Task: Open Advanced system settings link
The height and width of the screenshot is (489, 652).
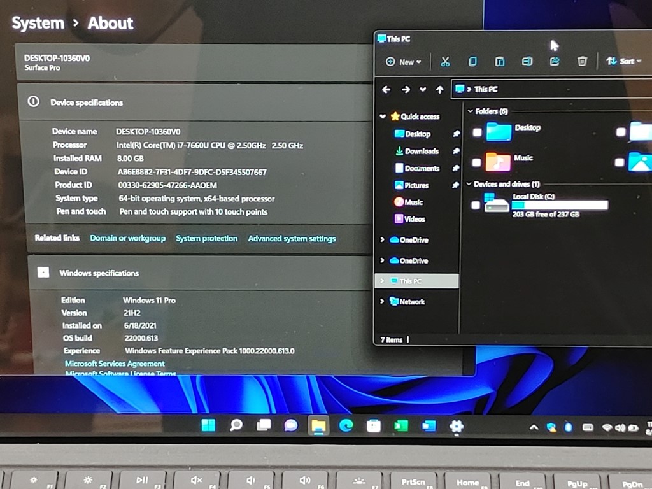Action: pyautogui.click(x=292, y=239)
